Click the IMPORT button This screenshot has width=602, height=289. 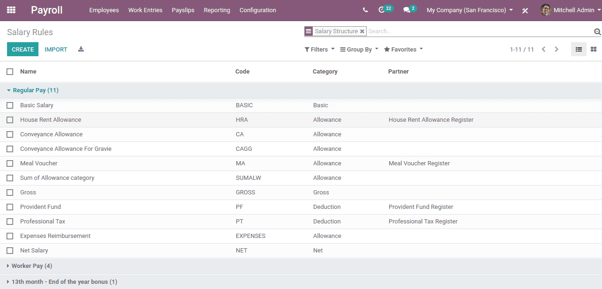point(56,49)
